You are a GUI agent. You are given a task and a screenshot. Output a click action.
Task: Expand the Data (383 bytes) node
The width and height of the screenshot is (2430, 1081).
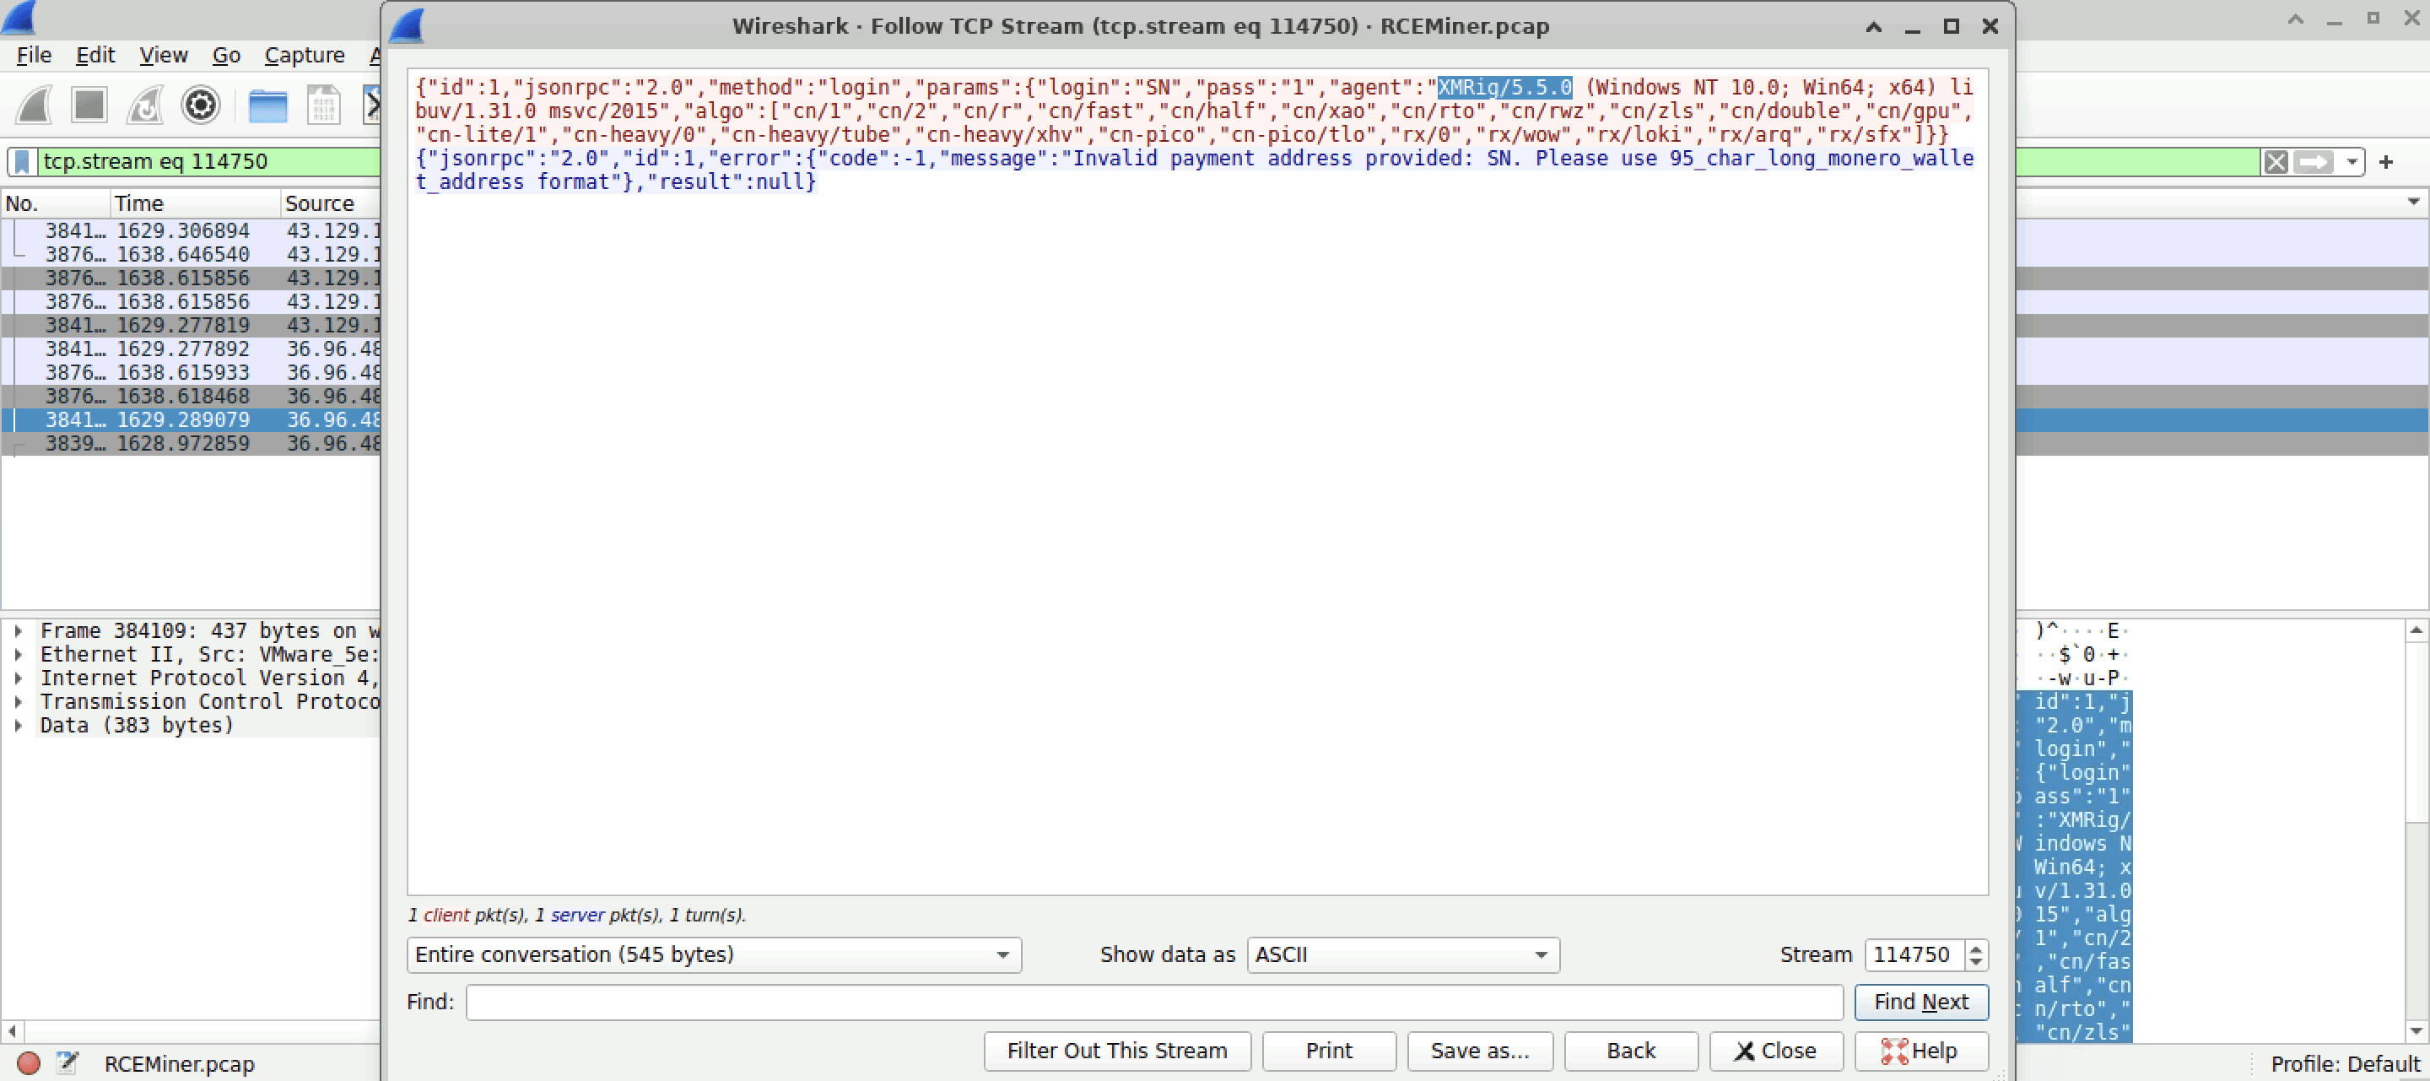point(18,724)
